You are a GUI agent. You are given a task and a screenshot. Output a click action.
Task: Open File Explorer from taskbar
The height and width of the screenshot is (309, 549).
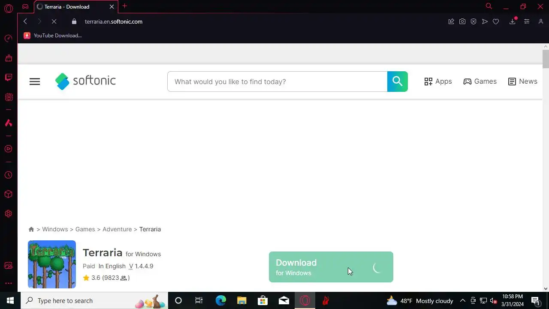(x=242, y=300)
